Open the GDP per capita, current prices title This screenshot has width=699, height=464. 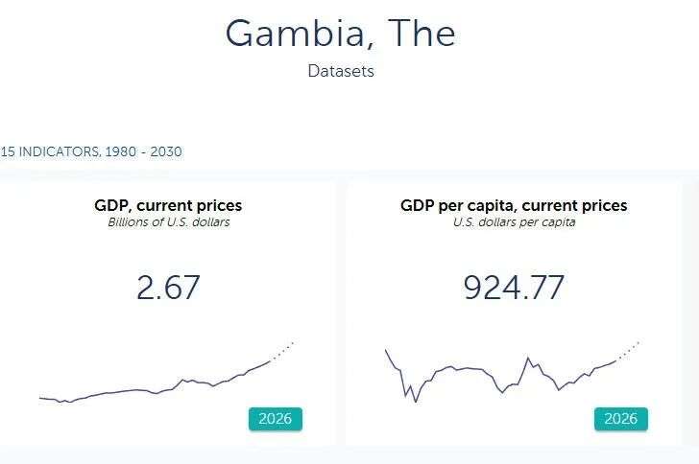[x=514, y=205]
